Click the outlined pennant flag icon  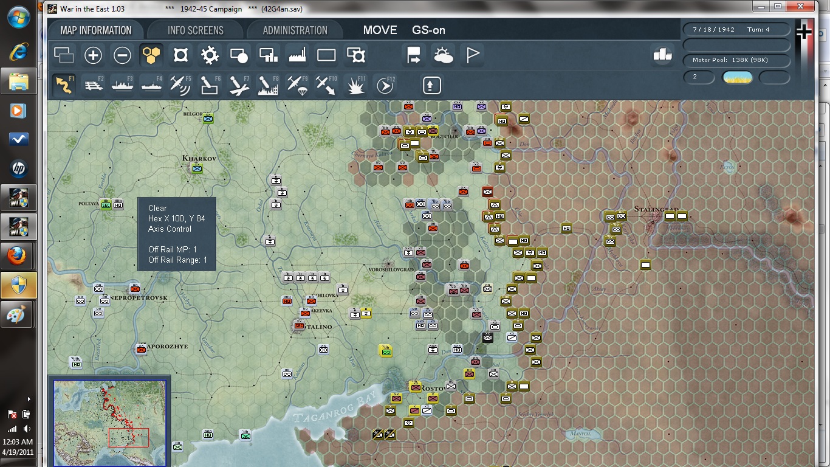[x=472, y=55]
